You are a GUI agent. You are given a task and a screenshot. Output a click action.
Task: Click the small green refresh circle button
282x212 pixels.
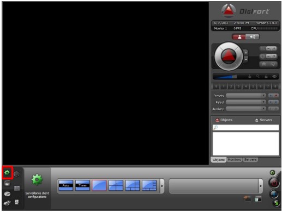point(272,173)
